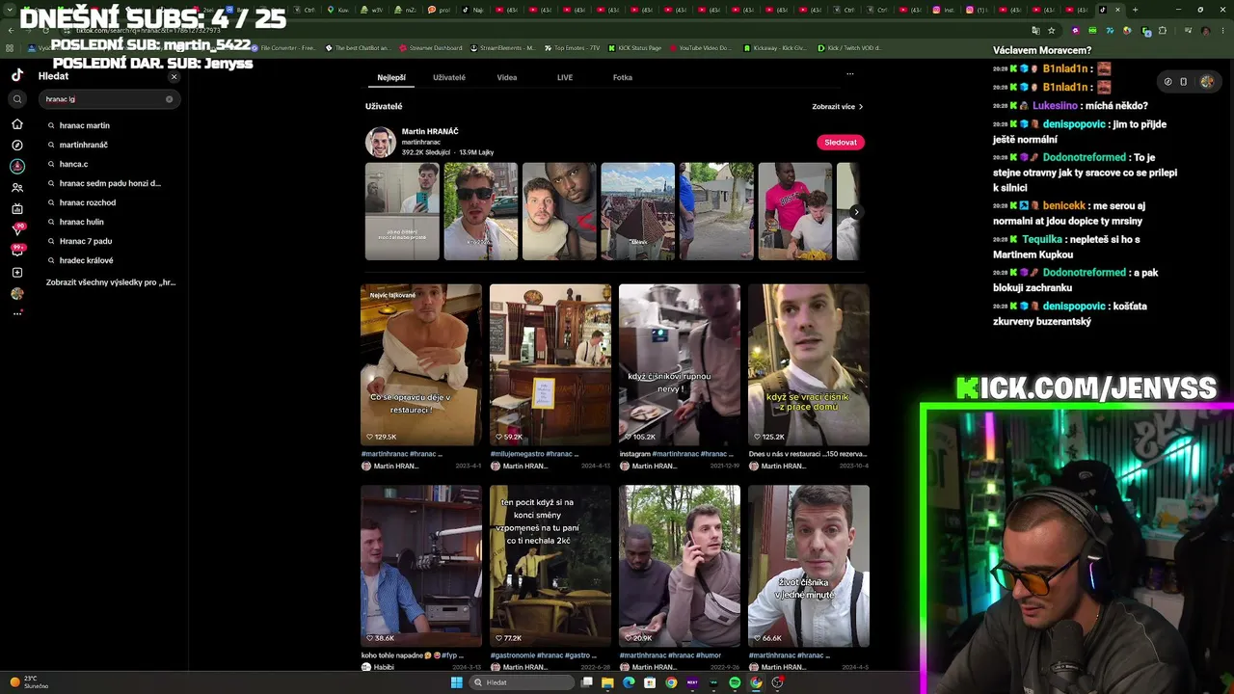Screen dimensions: 1234x694
Task: Open the following circle avatar in sidebar
Action: tap(17, 166)
